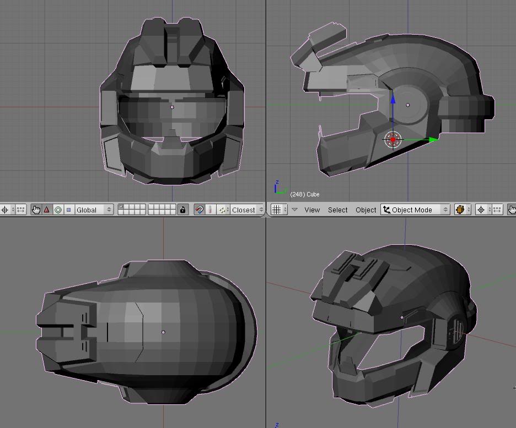The height and width of the screenshot is (428, 516).
Task: Open the Object Mode dropdown
Action: tap(415, 210)
